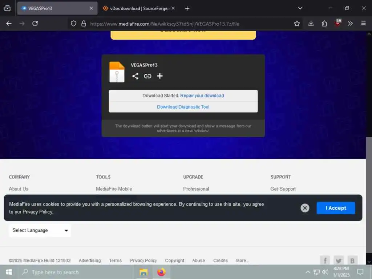Screen dimensions: 372x279
Task: Click the plus icon beside the link icon
Action: (x=160, y=76)
